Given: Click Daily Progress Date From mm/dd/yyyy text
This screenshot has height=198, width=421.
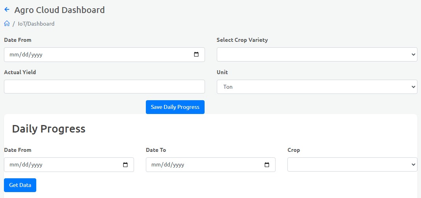Looking at the screenshot, I should coord(26,165).
